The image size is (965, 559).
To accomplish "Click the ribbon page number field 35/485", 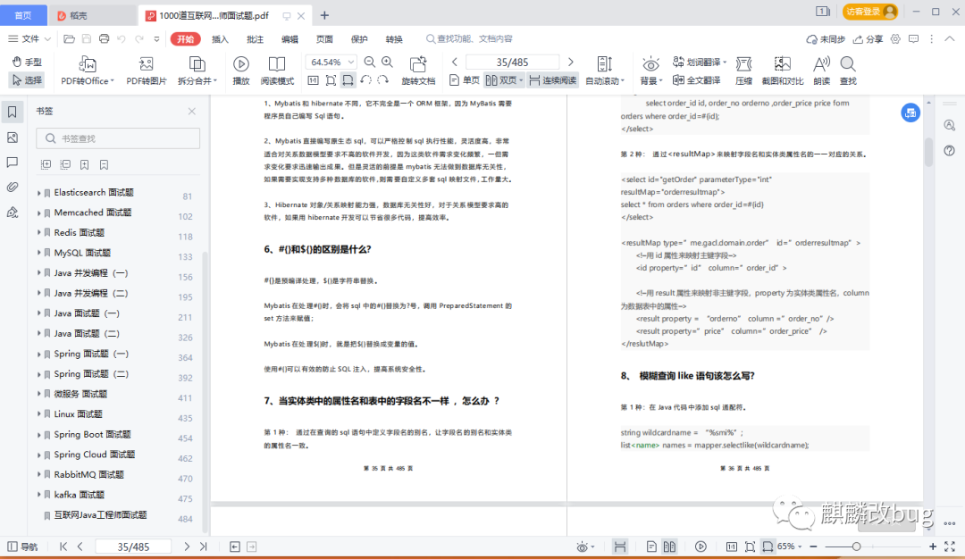I will (x=512, y=63).
